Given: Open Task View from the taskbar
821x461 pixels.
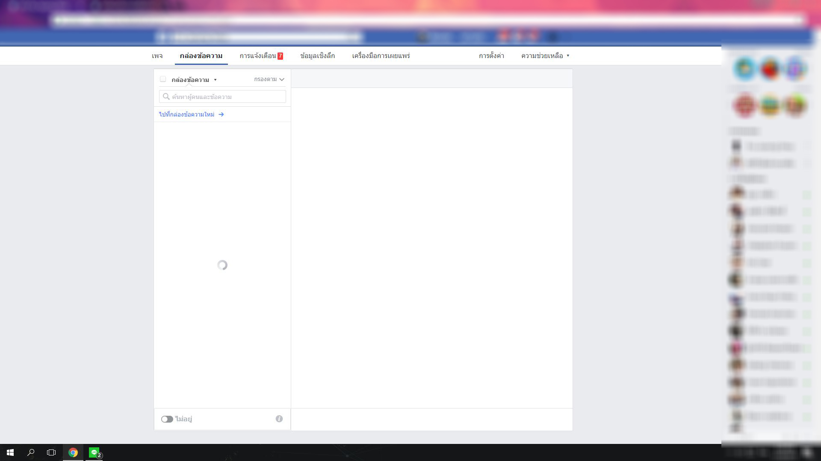Looking at the screenshot, I should coord(51,452).
